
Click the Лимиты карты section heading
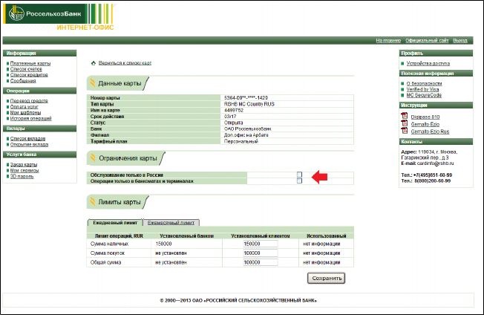[120, 202]
